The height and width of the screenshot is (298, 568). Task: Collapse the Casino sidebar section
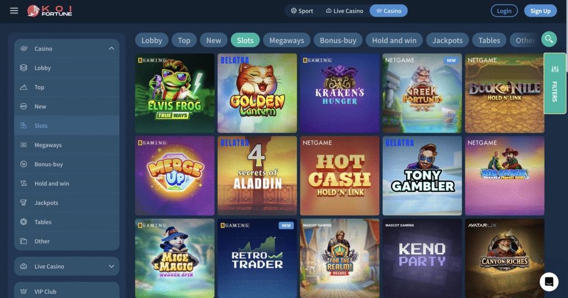111,49
